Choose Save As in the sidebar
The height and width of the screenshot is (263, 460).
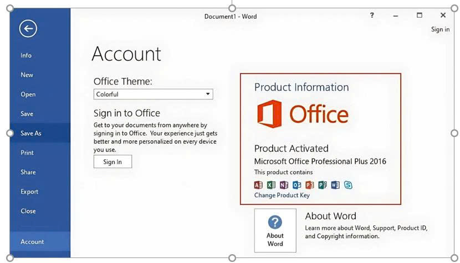pyautogui.click(x=40, y=133)
